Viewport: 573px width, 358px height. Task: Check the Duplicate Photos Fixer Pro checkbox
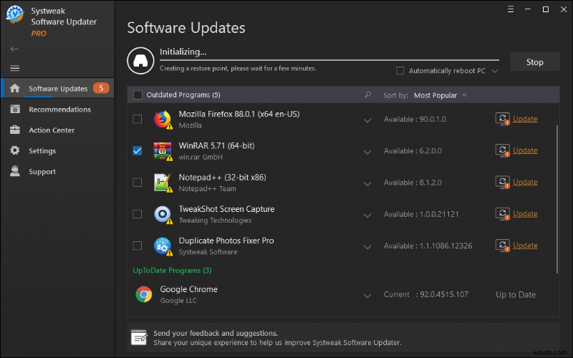click(x=138, y=246)
